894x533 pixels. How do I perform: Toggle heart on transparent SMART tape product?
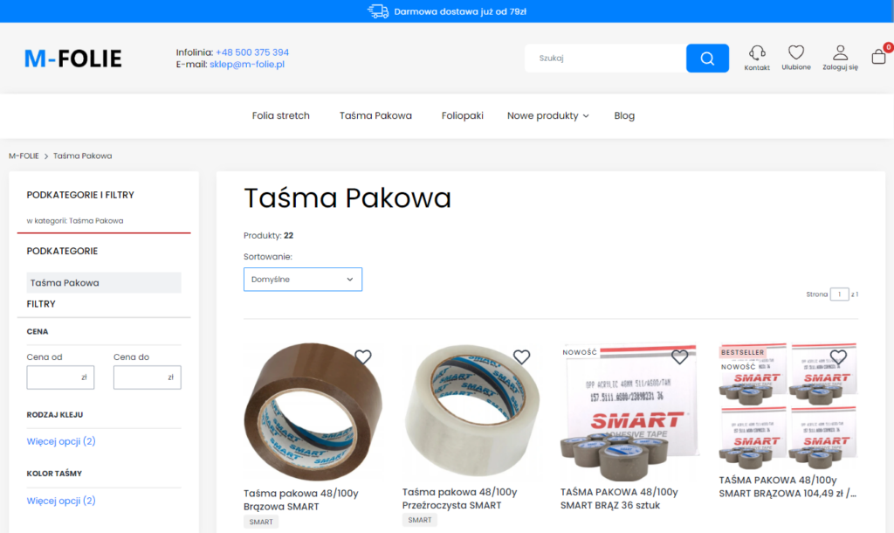521,357
